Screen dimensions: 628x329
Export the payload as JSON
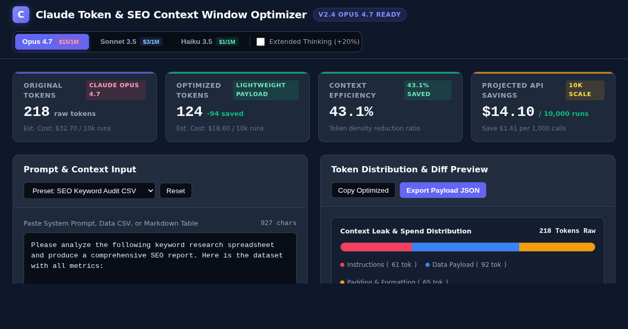[443, 190]
